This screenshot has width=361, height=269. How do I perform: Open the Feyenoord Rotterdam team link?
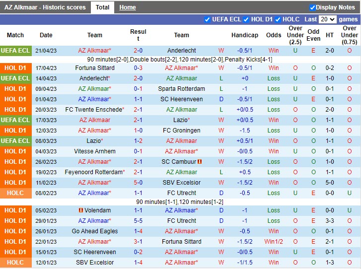[x=93, y=172]
